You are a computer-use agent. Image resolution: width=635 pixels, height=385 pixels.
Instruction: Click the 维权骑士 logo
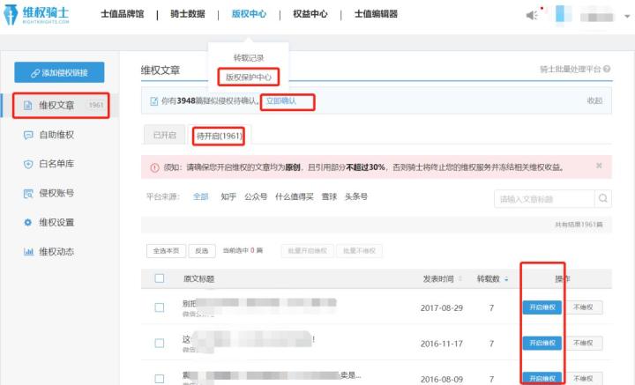point(36,15)
